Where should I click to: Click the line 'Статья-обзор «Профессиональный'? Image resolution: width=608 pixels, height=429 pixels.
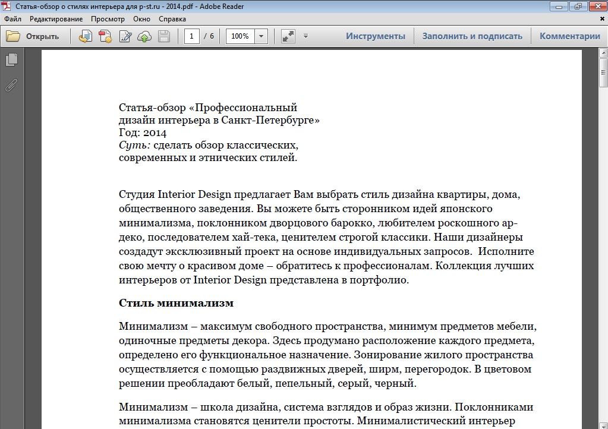pyautogui.click(x=208, y=108)
